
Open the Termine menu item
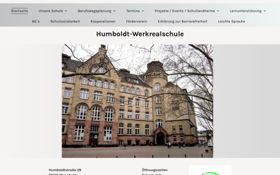[133, 11]
